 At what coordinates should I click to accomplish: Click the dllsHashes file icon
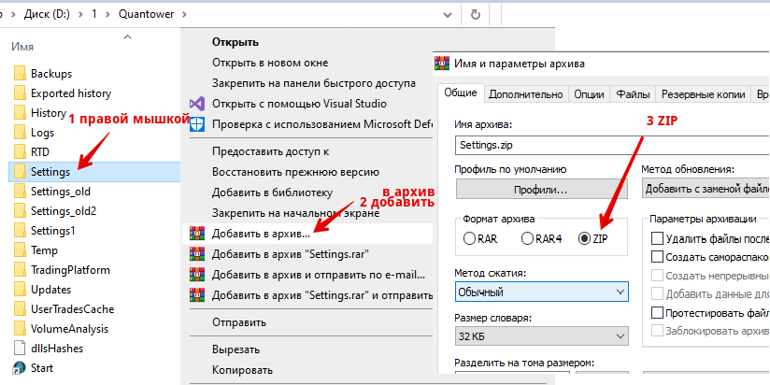pyautogui.click(x=20, y=349)
